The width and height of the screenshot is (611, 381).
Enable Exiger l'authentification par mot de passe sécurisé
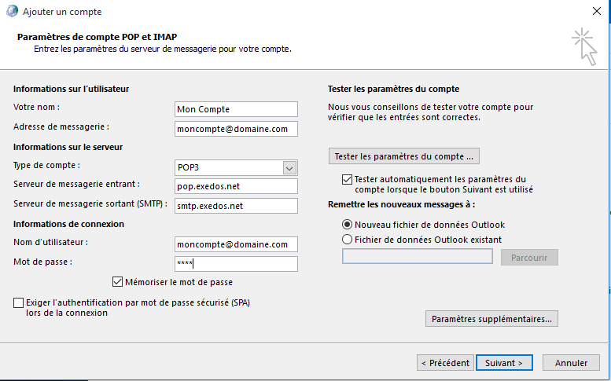pos(19,302)
